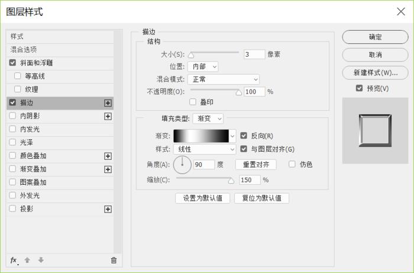Open the black-white gradient swatch editor
The image size is (414, 273).
click(x=201, y=136)
